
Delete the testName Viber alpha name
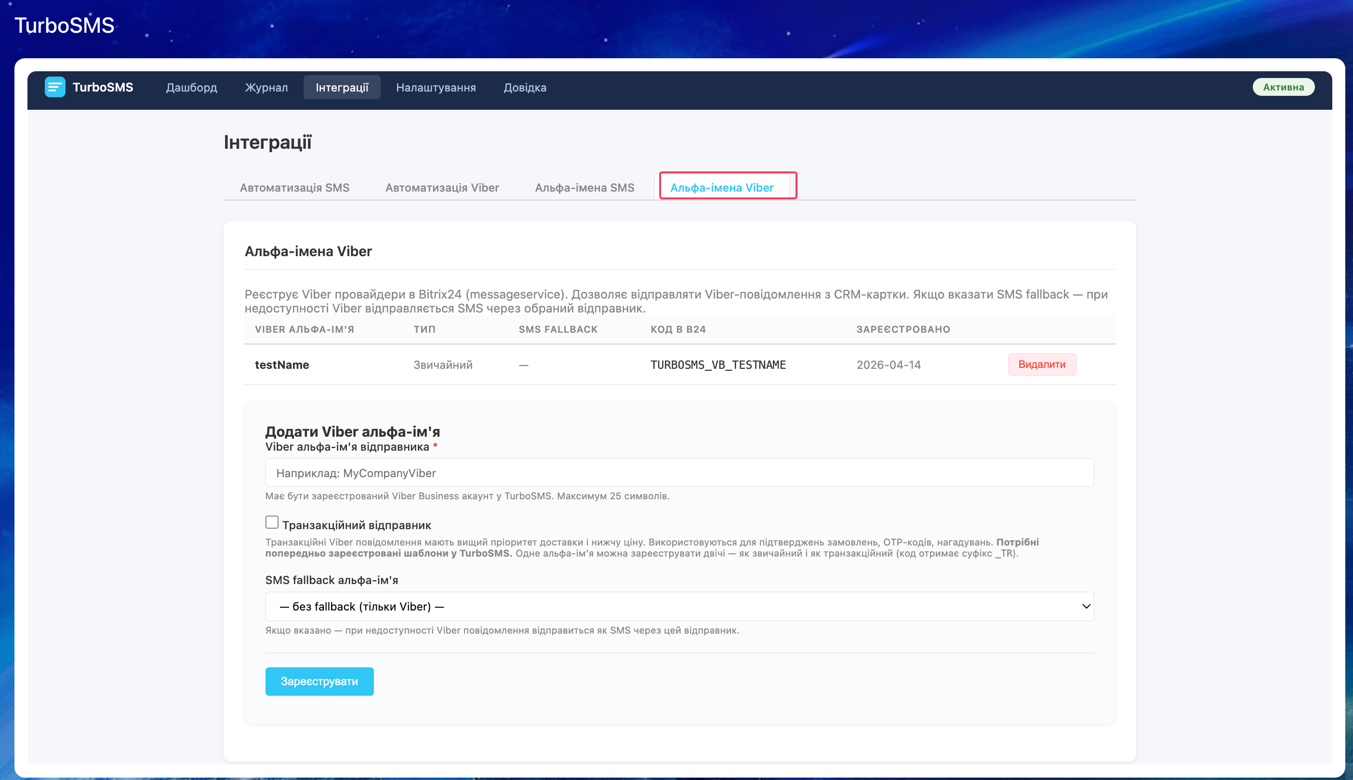pos(1042,364)
